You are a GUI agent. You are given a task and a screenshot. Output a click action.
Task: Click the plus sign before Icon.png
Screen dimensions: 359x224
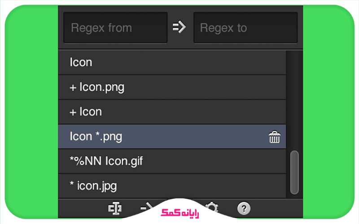click(73, 88)
